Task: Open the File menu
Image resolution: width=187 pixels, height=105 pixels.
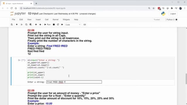Action: point(13,20)
